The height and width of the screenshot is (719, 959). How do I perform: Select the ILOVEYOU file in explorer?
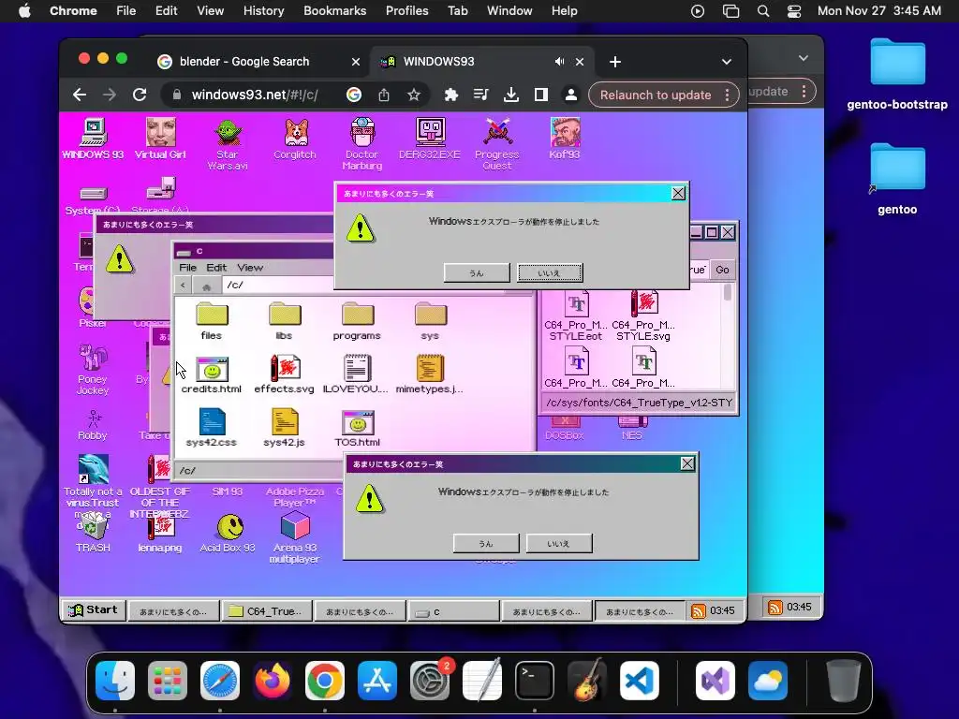click(x=356, y=374)
